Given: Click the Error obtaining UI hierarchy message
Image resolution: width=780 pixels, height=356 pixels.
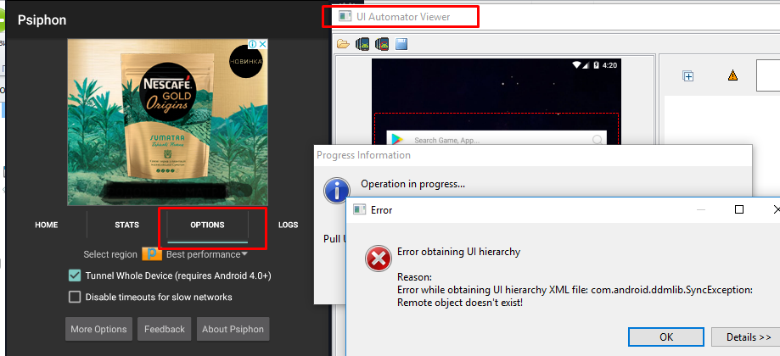Looking at the screenshot, I should pyautogui.click(x=458, y=252).
